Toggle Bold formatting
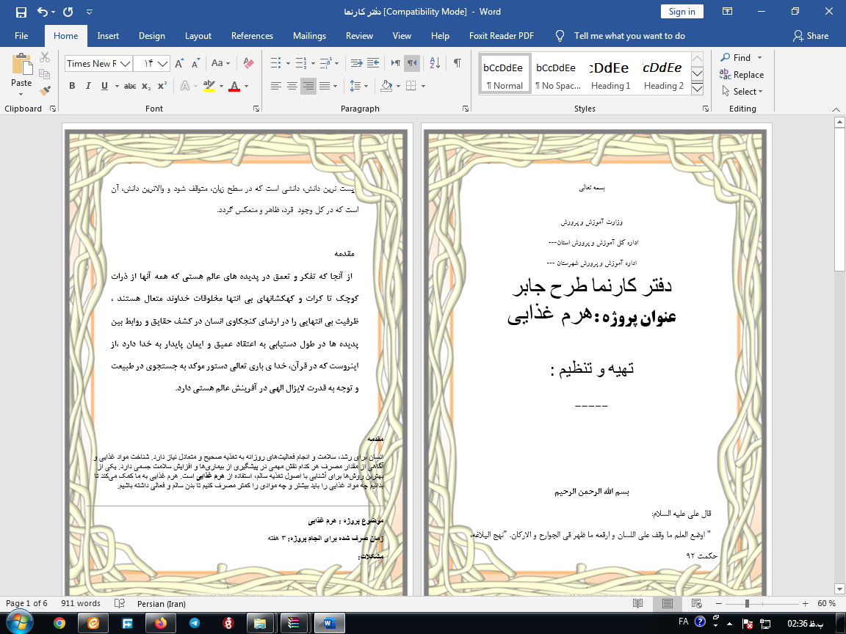 click(x=72, y=86)
